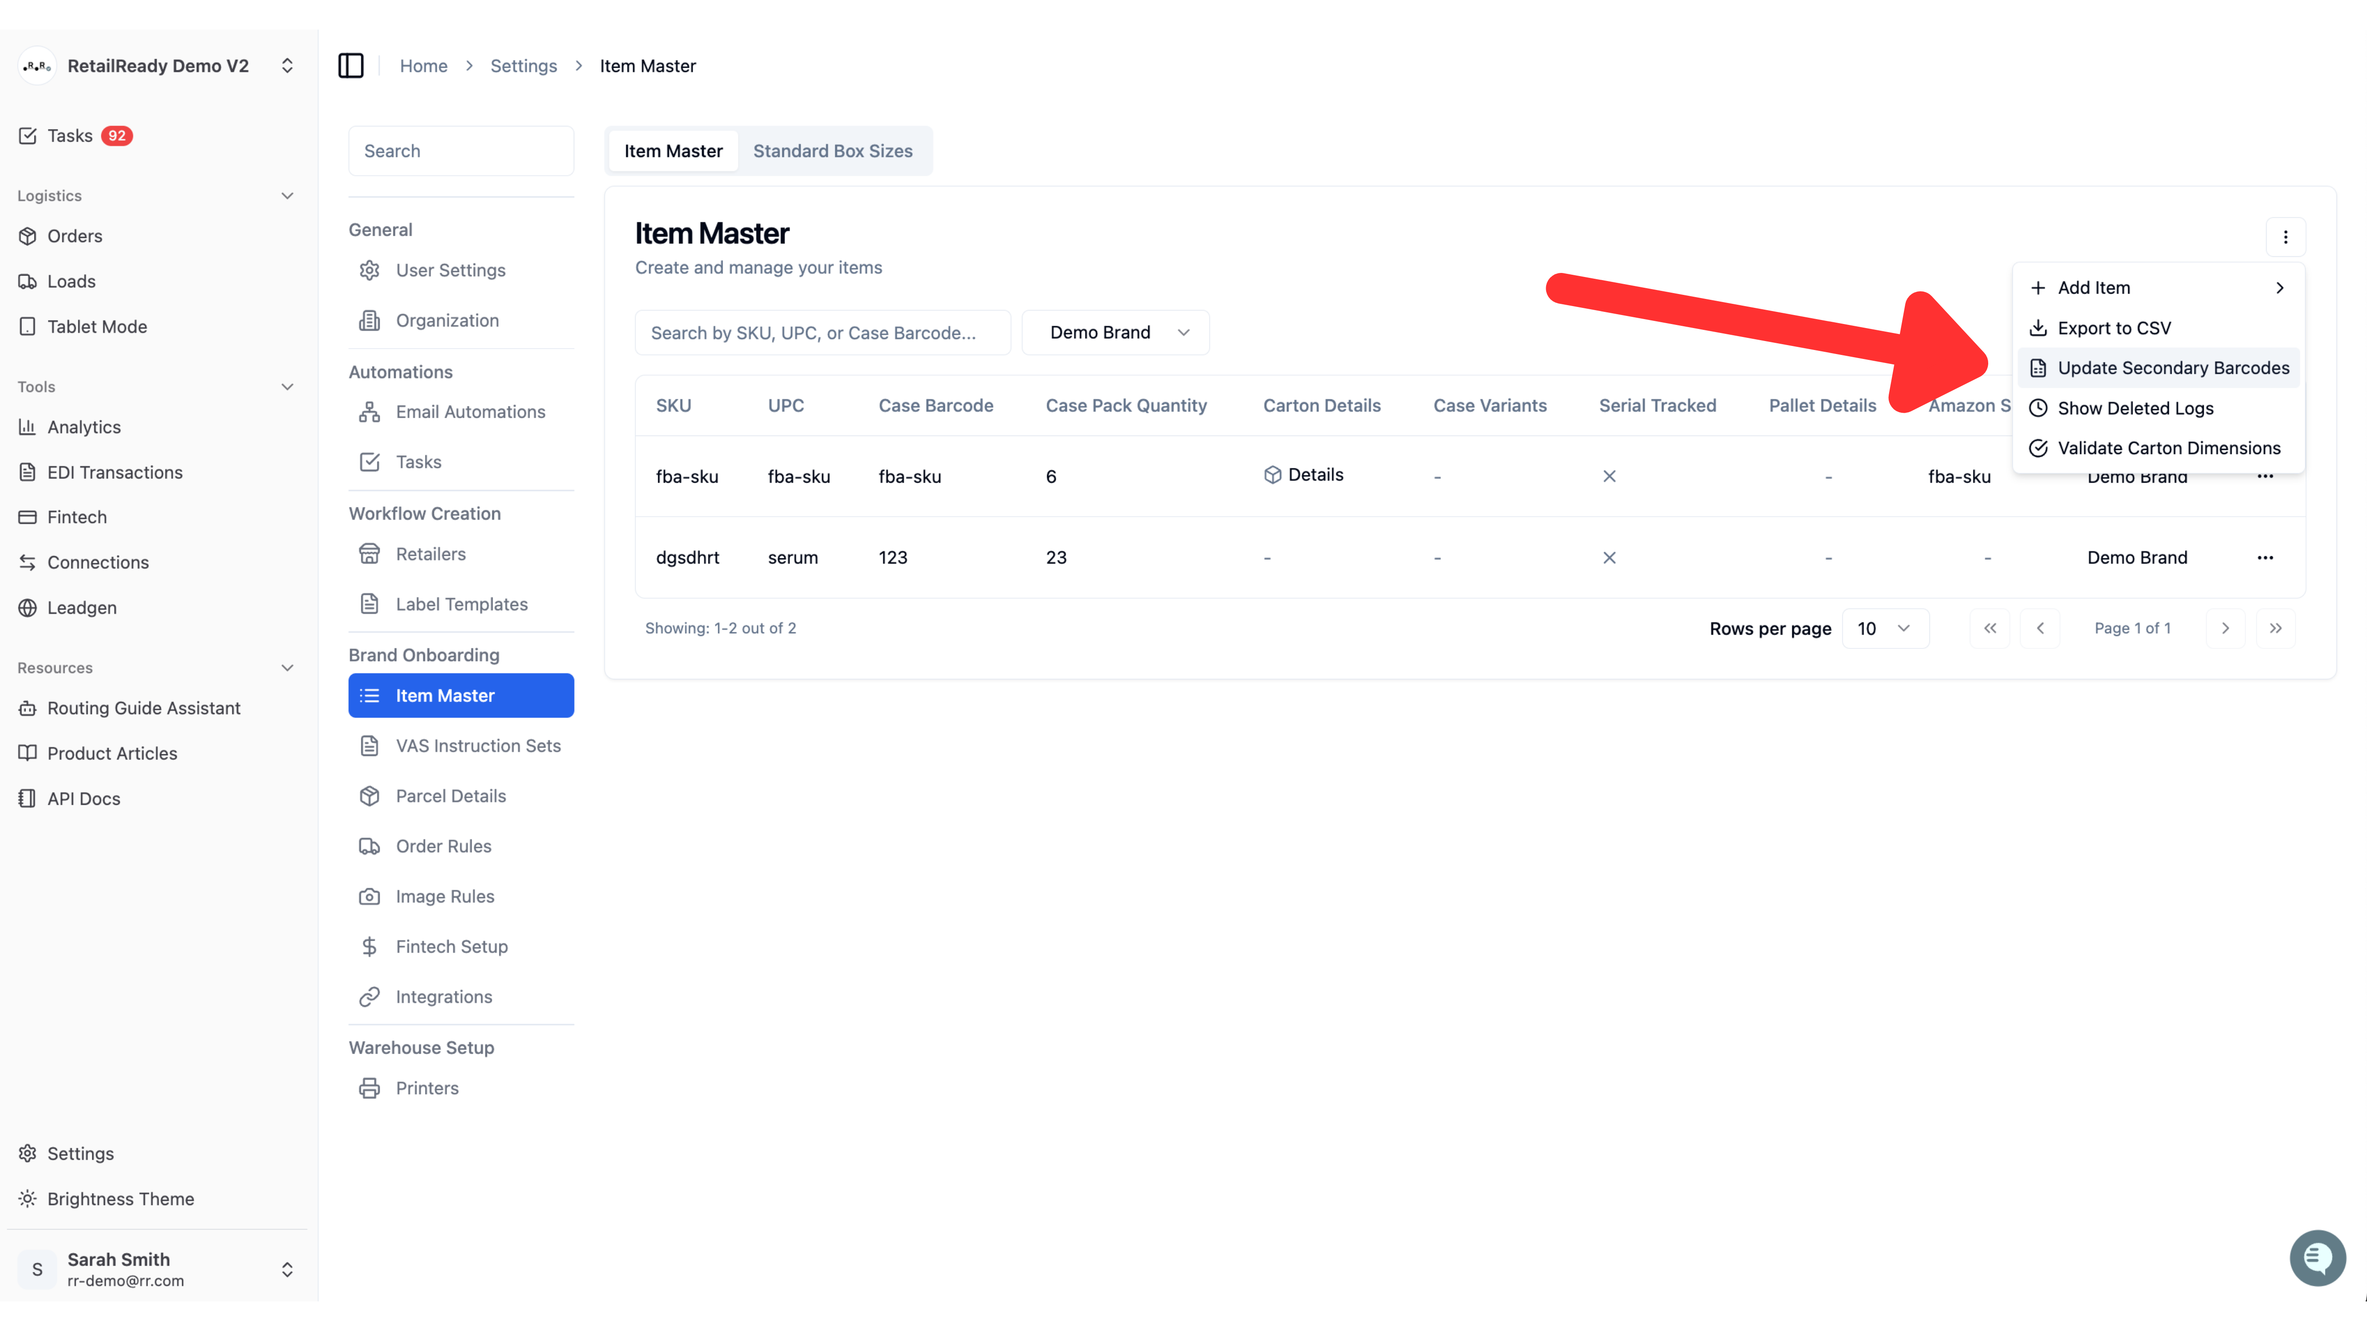Click the SKU column header
Screen dimensions: 2367x1331
coord(673,405)
